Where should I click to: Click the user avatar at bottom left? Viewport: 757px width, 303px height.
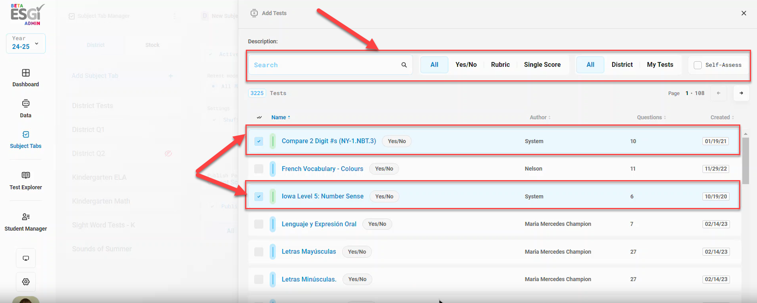(x=26, y=299)
